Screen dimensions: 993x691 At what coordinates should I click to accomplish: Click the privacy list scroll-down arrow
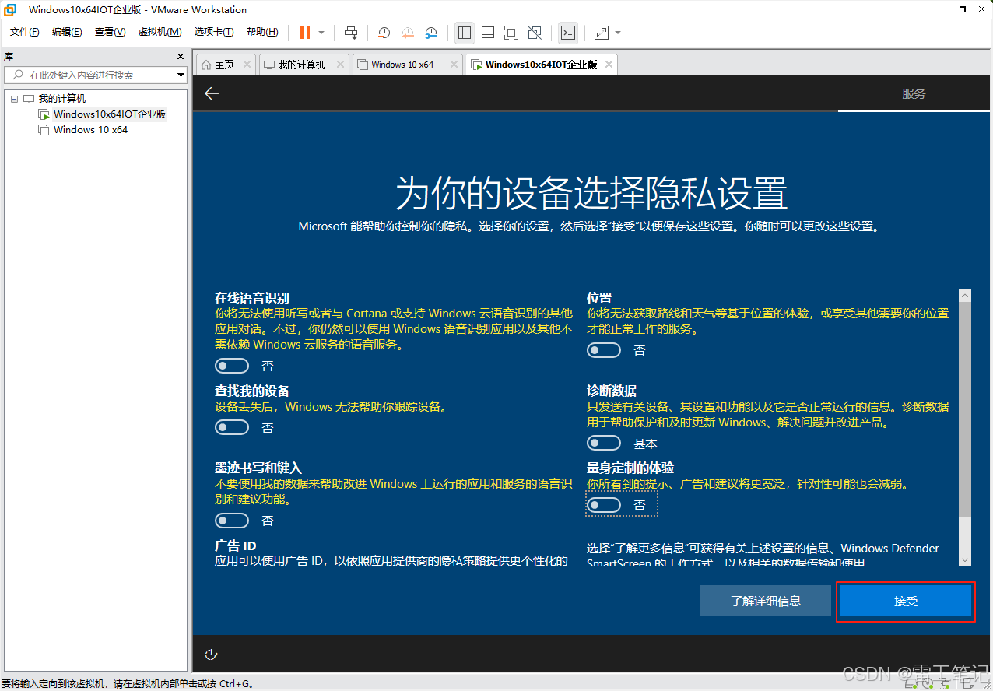965,559
